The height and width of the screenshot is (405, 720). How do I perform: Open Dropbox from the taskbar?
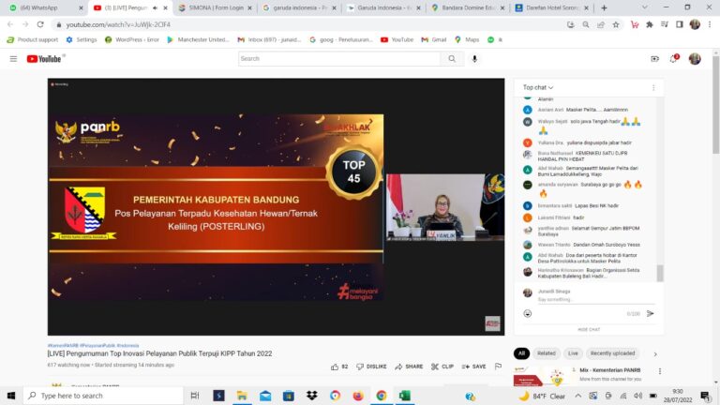312,396
